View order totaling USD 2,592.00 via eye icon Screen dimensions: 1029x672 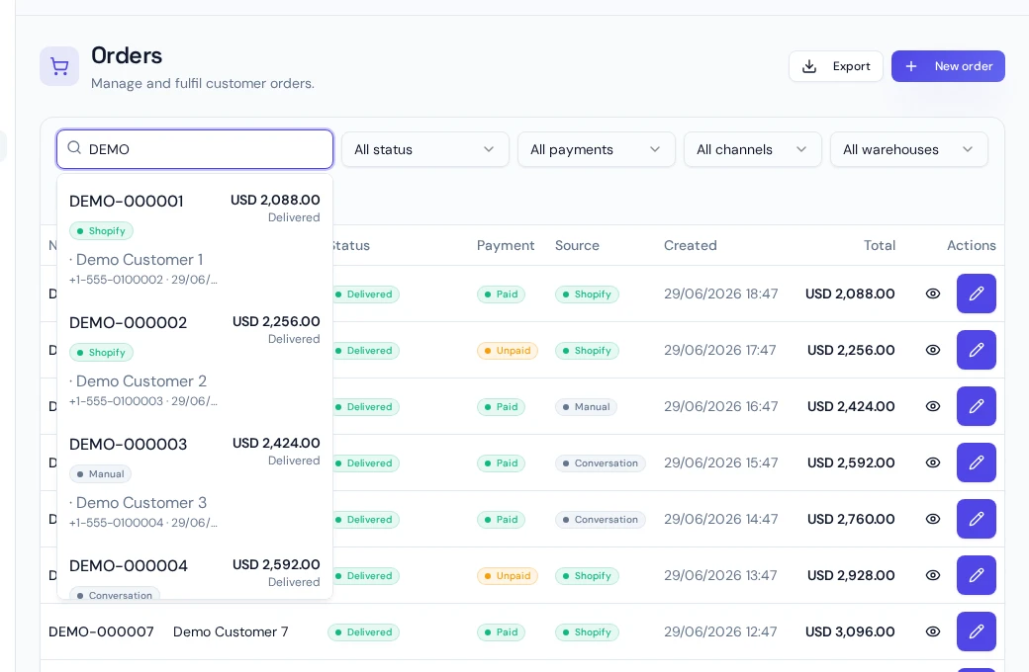(x=932, y=462)
